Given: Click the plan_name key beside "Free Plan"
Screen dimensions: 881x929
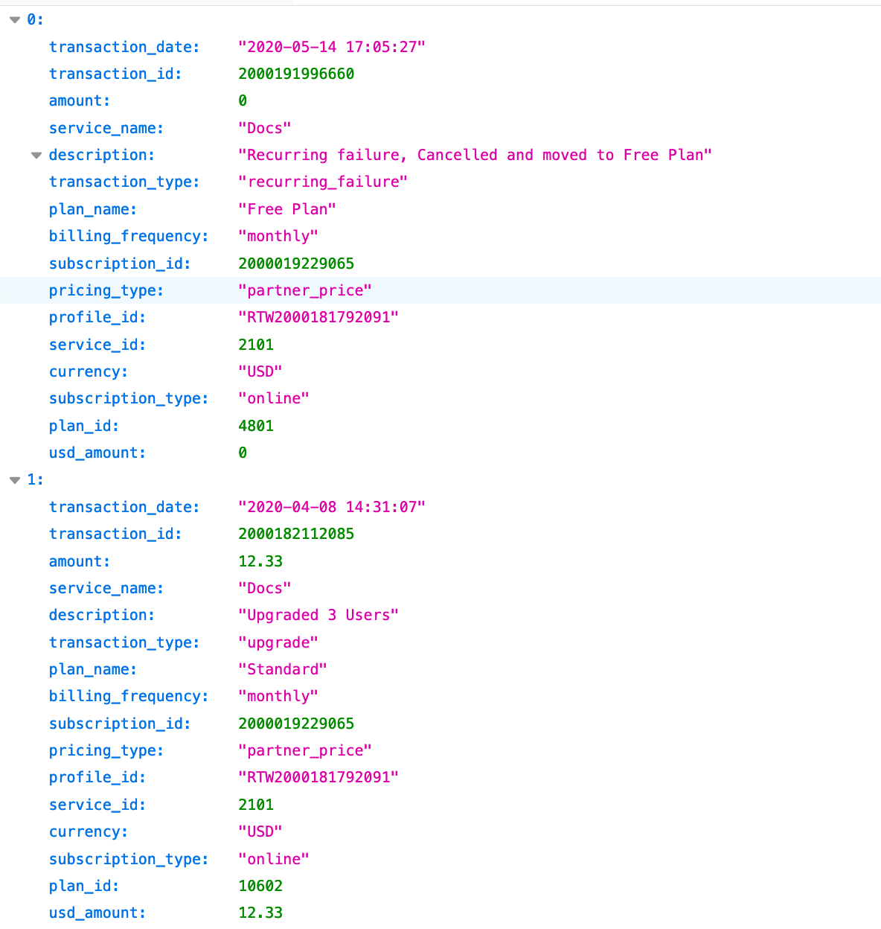Looking at the screenshot, I should click(93, 209).
